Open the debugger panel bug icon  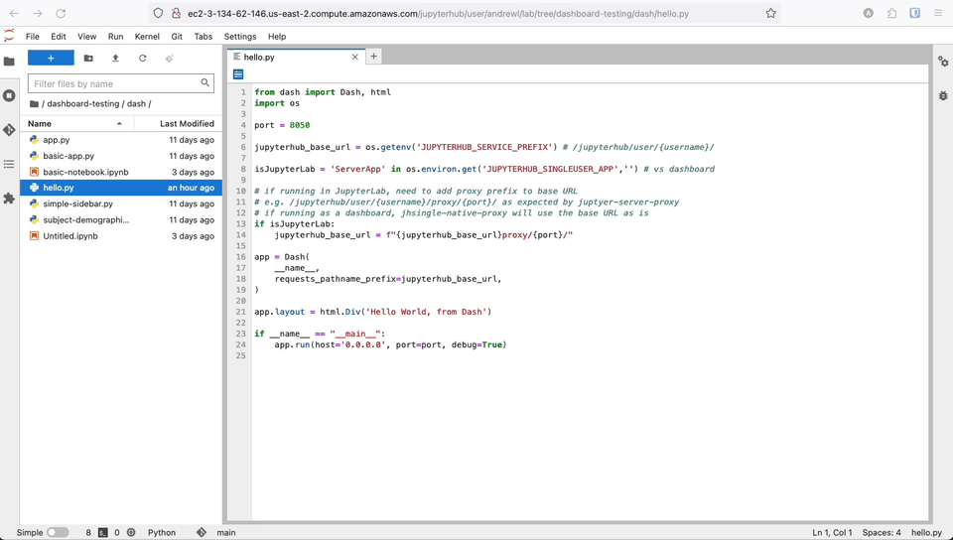click(943, 96)
